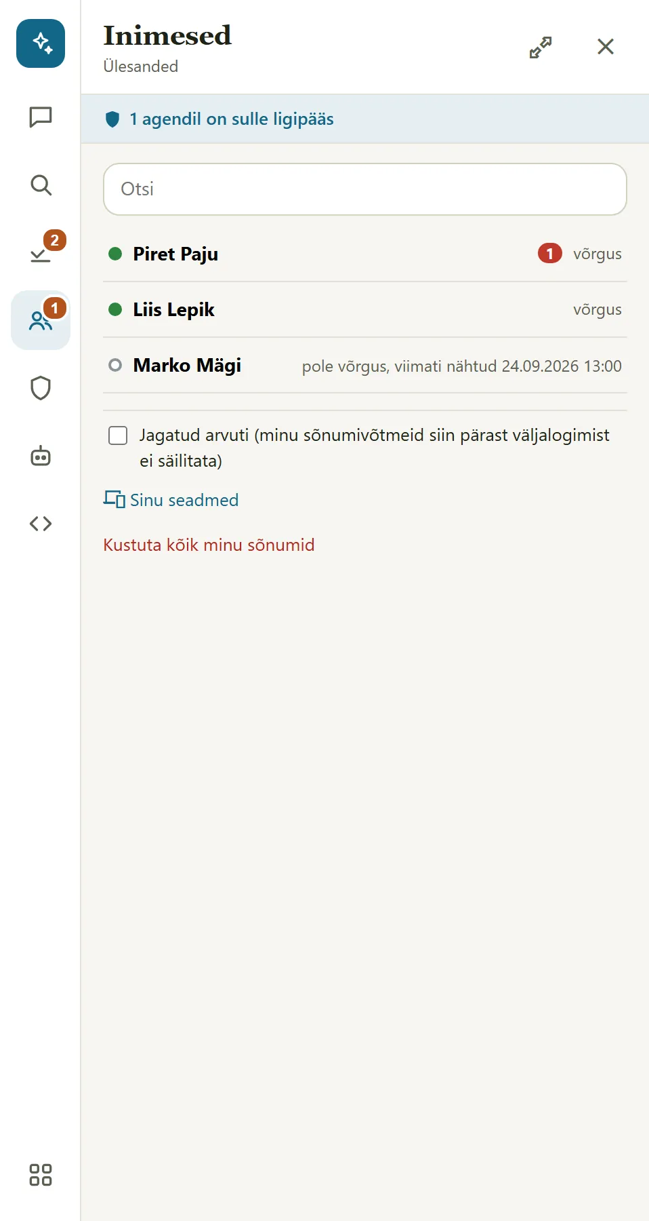This screenshot has height=1221, width=649.
Task: Open the apps grid icon at bottom
Action: pos(41,1175)
